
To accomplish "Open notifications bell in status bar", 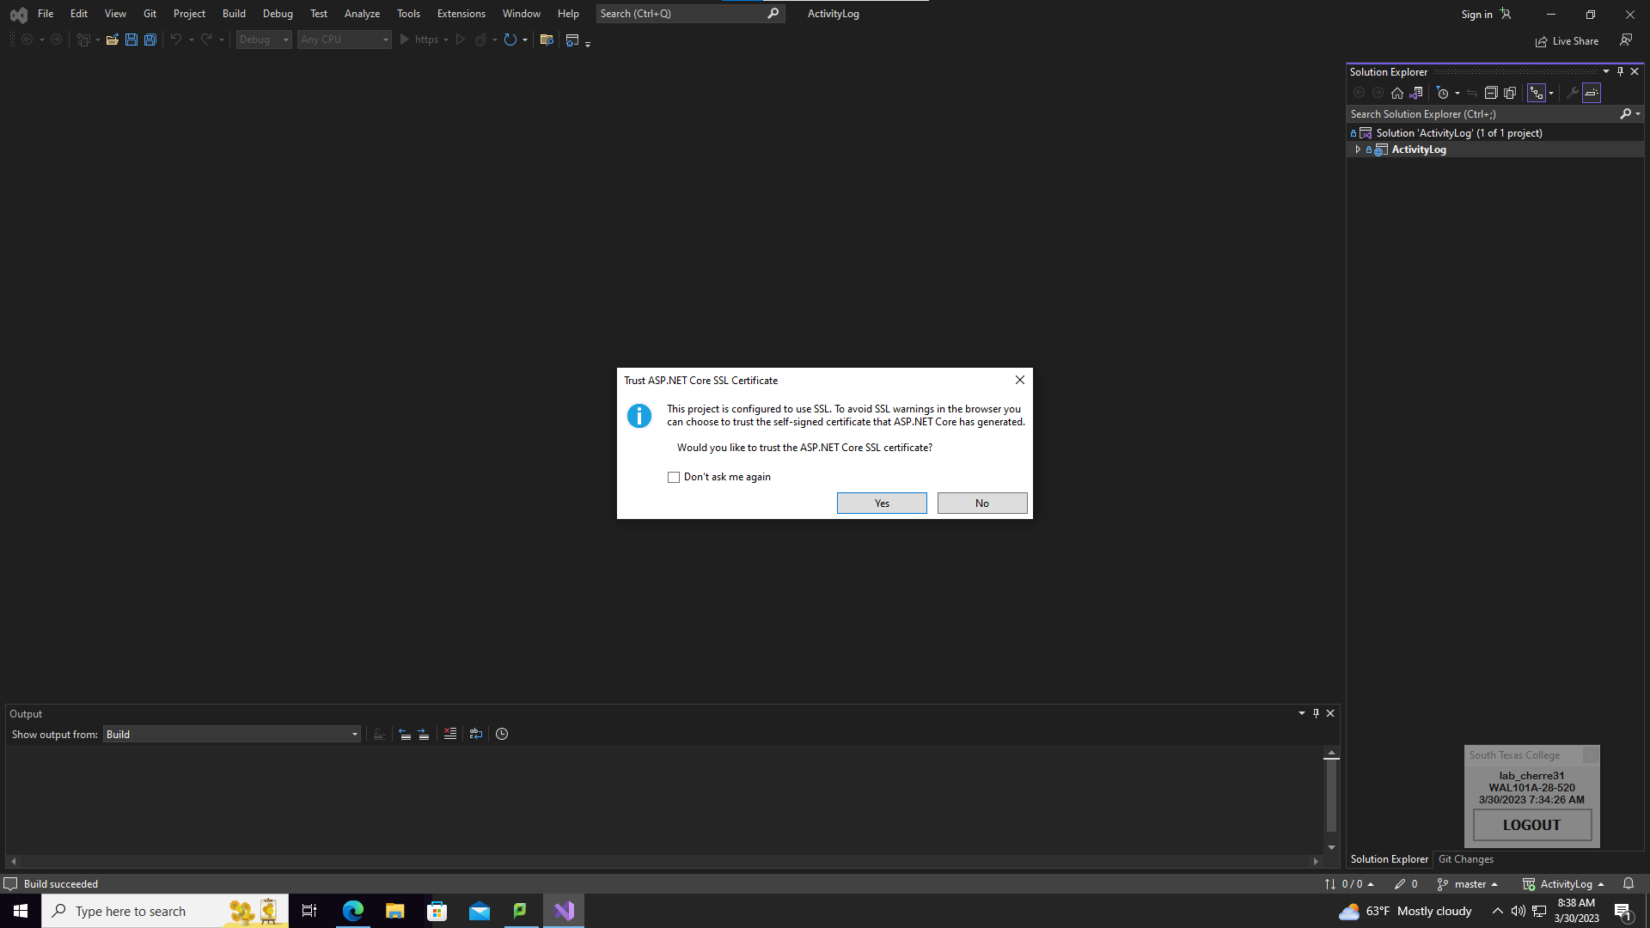I will pyautogui.click(x=1629, y=883).
